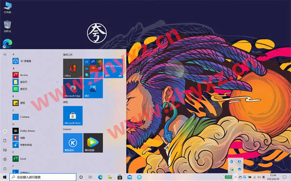Focus the taskbar search box
Viewport: 291px width, 181px height.
[43, 177]
